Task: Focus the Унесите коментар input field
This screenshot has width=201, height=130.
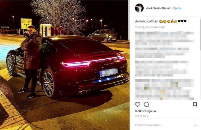Action: [x=163, y=125]
